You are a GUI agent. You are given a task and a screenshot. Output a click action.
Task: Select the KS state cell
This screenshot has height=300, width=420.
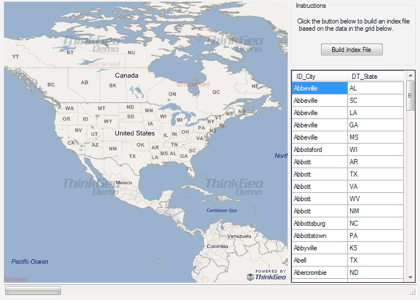point(375,248)
